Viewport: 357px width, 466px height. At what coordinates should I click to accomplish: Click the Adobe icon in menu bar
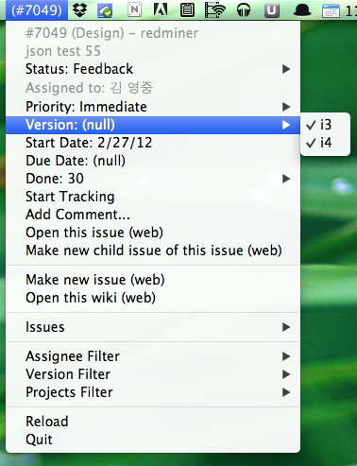(161, 9)
